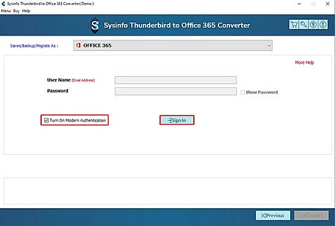Click the Password label text
335x226 pixels.
[58, 91]
